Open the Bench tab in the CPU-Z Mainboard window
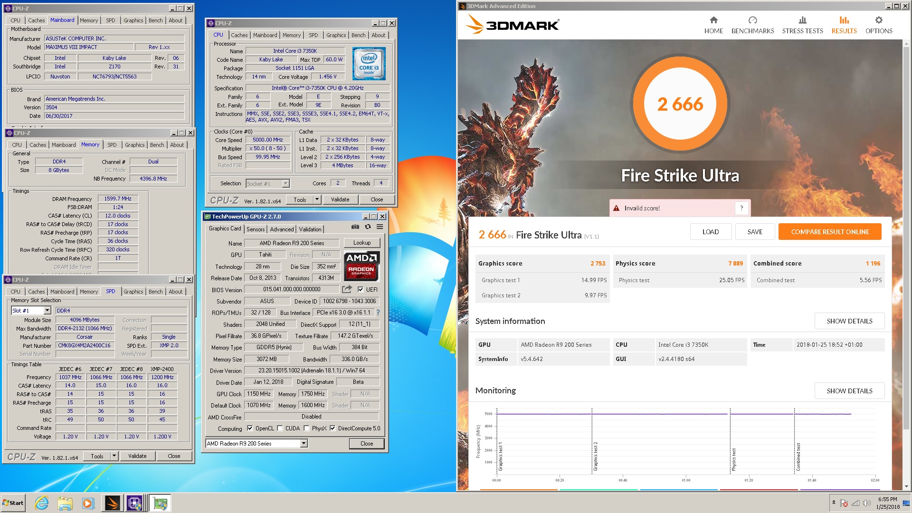This screenshot has height=513, width=912. click(155, 20)
